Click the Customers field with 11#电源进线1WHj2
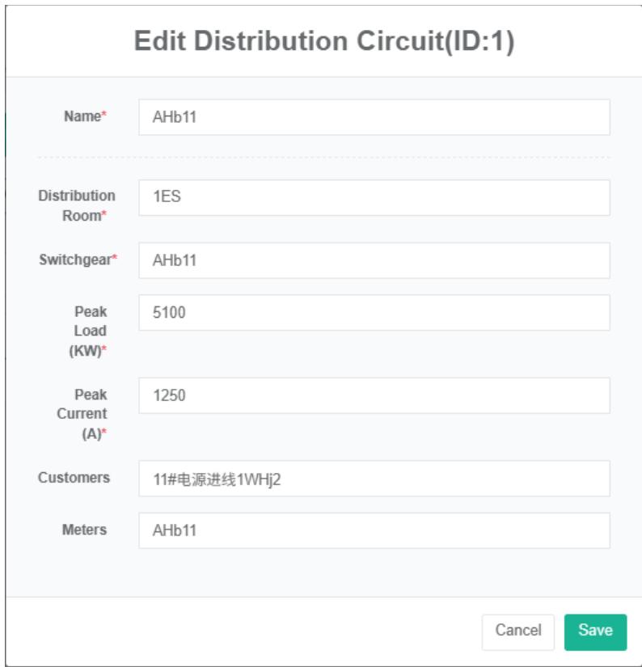The width and height of the screenshot is (642, 667). pos(374,479)
